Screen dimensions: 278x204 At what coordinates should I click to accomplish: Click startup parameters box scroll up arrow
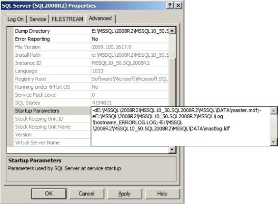273,111
